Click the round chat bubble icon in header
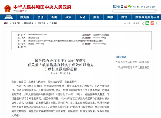 119,6
